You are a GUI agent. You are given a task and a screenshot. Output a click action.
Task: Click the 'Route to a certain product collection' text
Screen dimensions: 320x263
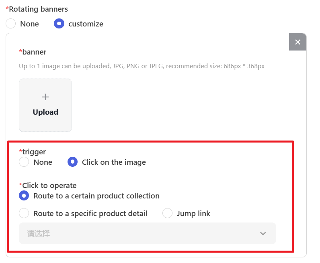96,196
